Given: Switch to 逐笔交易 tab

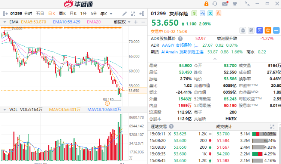Looking at the screenshot, I should point(158,127).
